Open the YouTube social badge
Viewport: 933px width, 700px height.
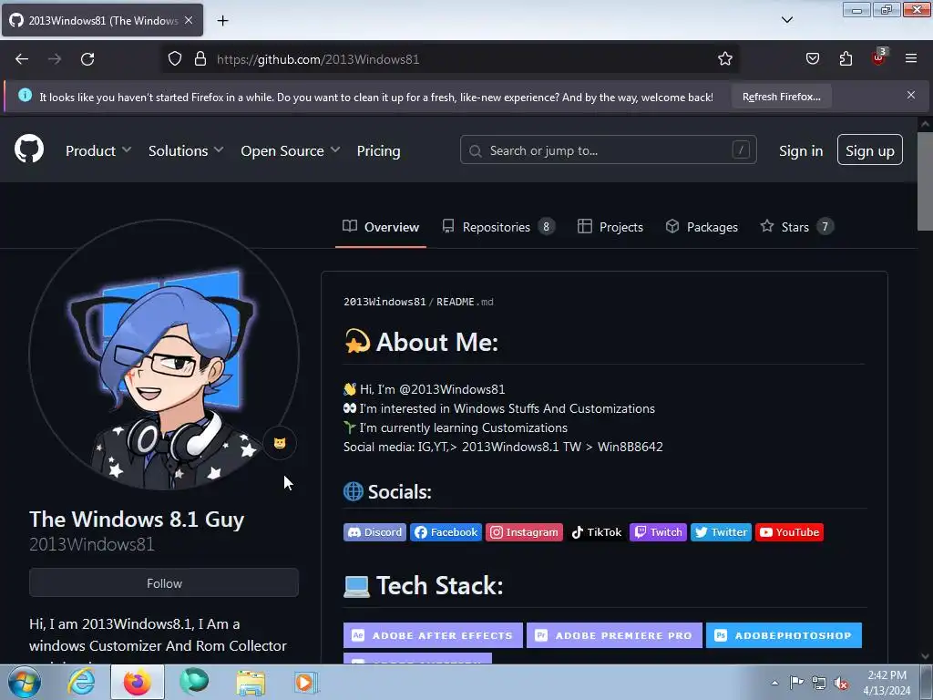(x=789, y=532)
